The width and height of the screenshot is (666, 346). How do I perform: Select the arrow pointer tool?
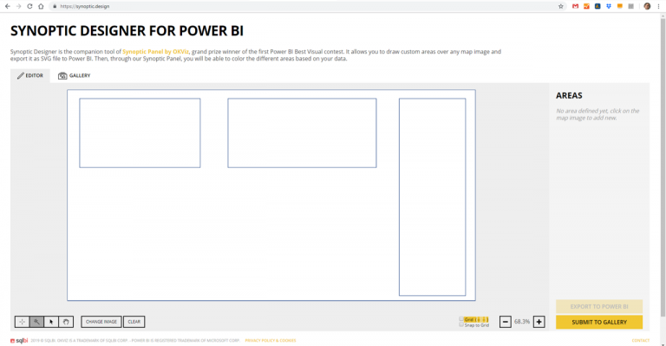[x=51, y=322]
